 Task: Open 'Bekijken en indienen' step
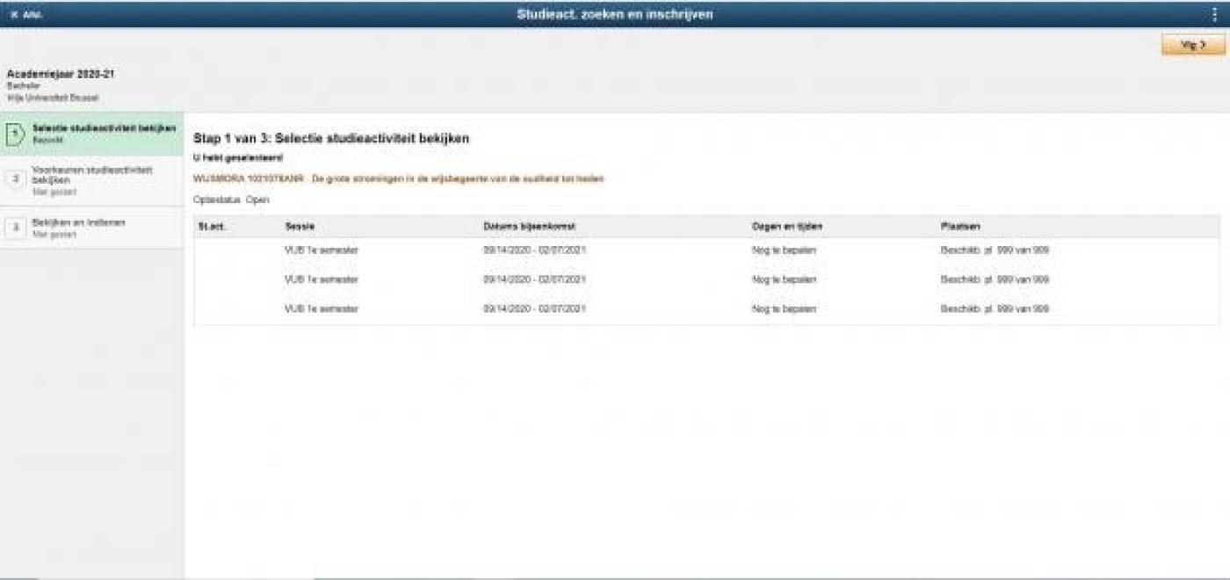(92, 228)
